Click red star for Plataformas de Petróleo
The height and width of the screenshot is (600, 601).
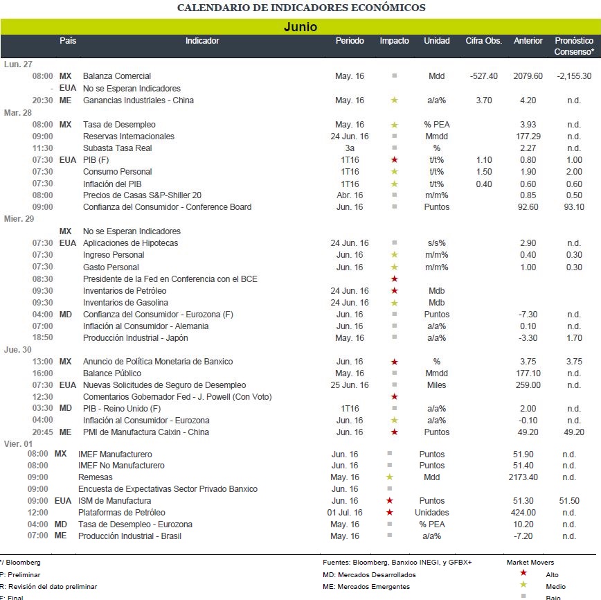tap(389, 513)
